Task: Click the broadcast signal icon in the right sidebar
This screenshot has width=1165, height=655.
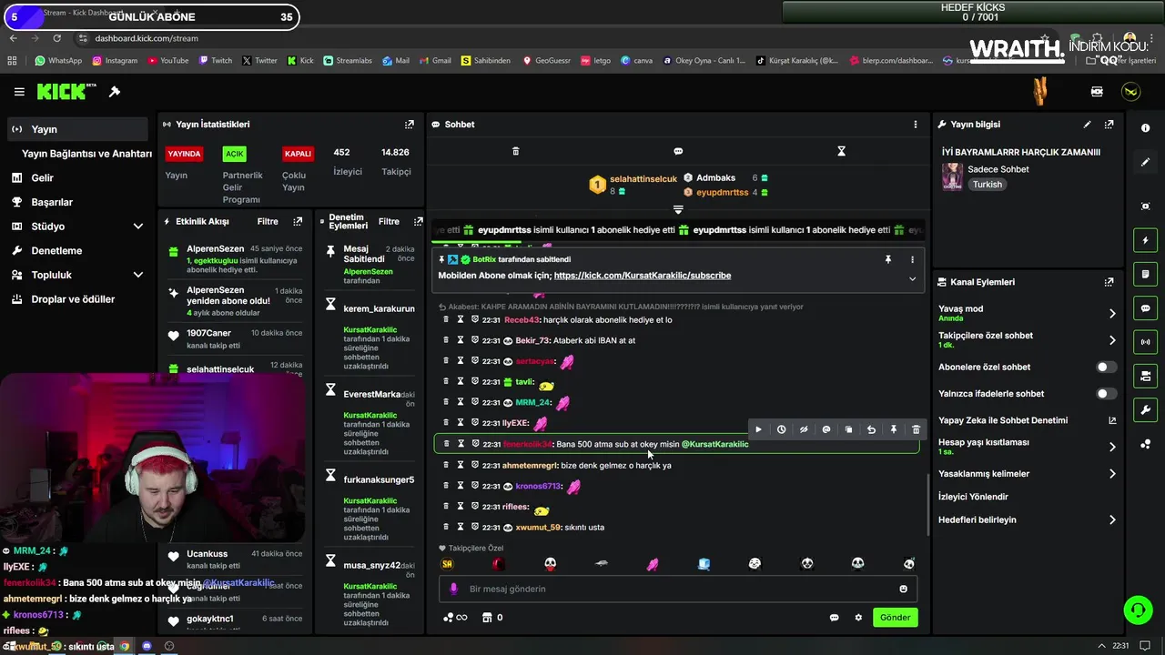Action: pos(1145,342)
